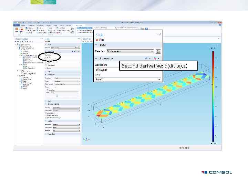248x186 pixels.
Task: Expand the Range section in Settings
Action: [x=46, y=101]
